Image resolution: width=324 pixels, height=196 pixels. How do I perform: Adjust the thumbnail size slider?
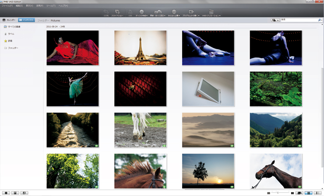[278, 193]
